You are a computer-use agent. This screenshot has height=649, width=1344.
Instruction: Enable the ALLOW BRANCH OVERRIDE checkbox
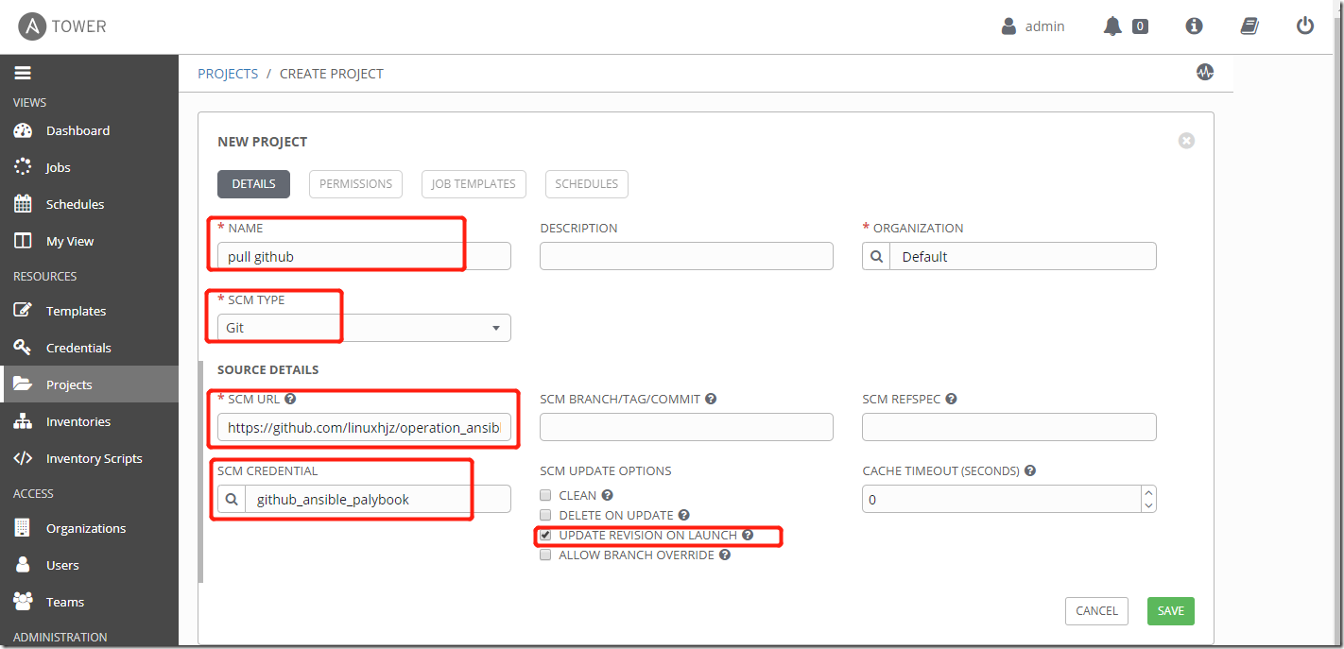pos(545,555)
